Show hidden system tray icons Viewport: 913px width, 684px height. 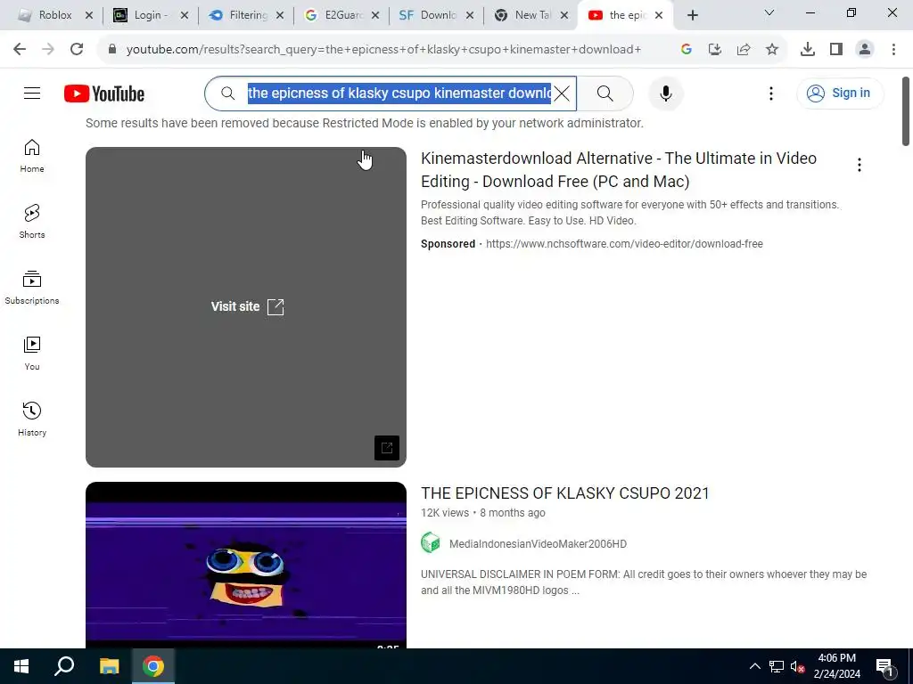click(x=754, y=666)
